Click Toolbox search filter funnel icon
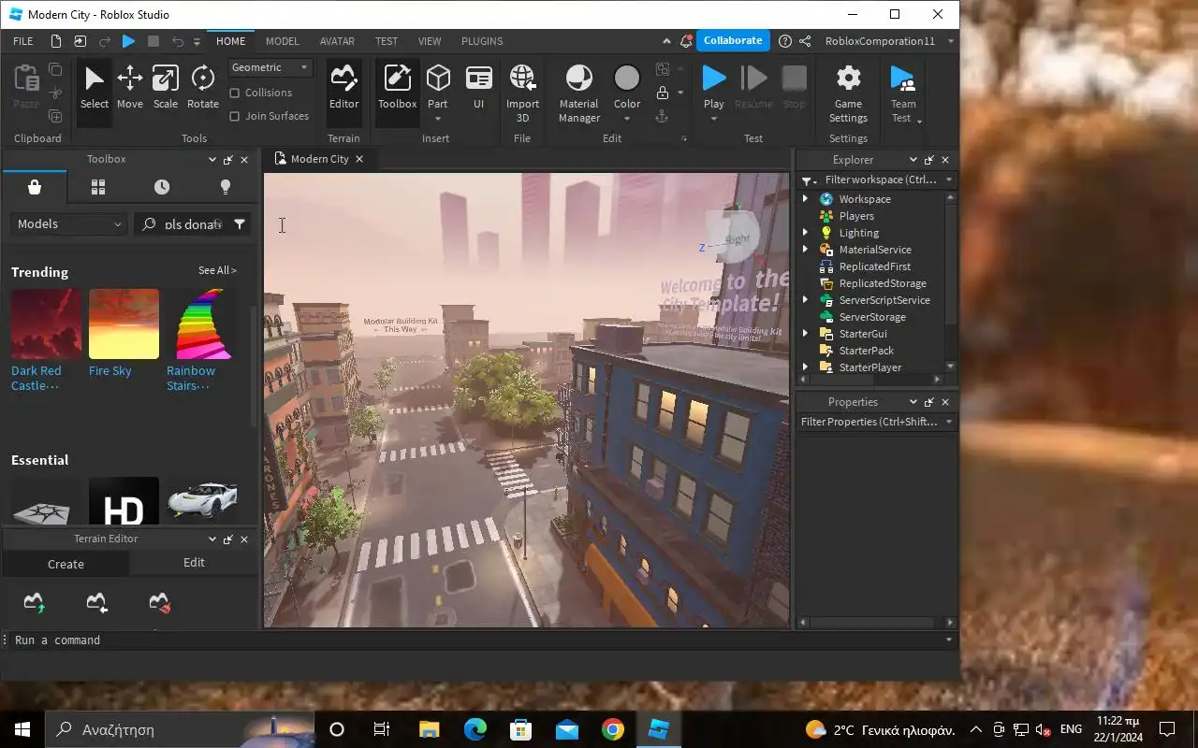The width and height of the screenshot is (1198, 748). (240, 224)
